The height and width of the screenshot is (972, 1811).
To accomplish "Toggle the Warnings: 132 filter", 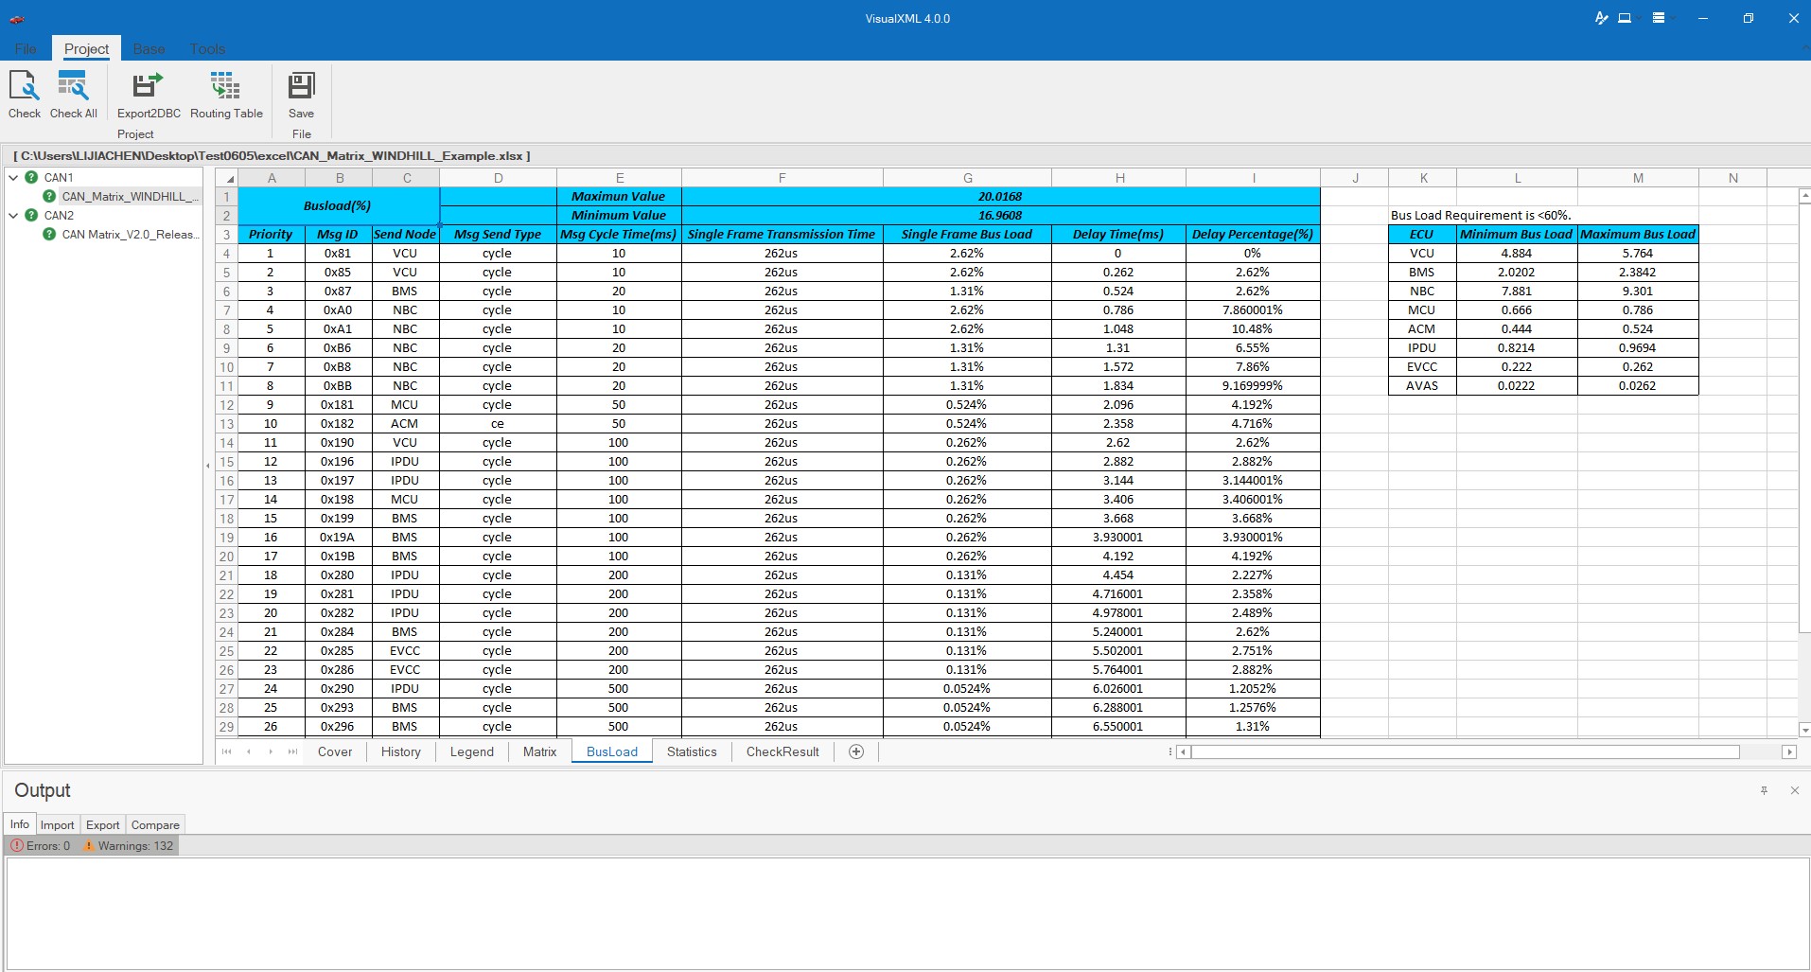I will 129,845.
